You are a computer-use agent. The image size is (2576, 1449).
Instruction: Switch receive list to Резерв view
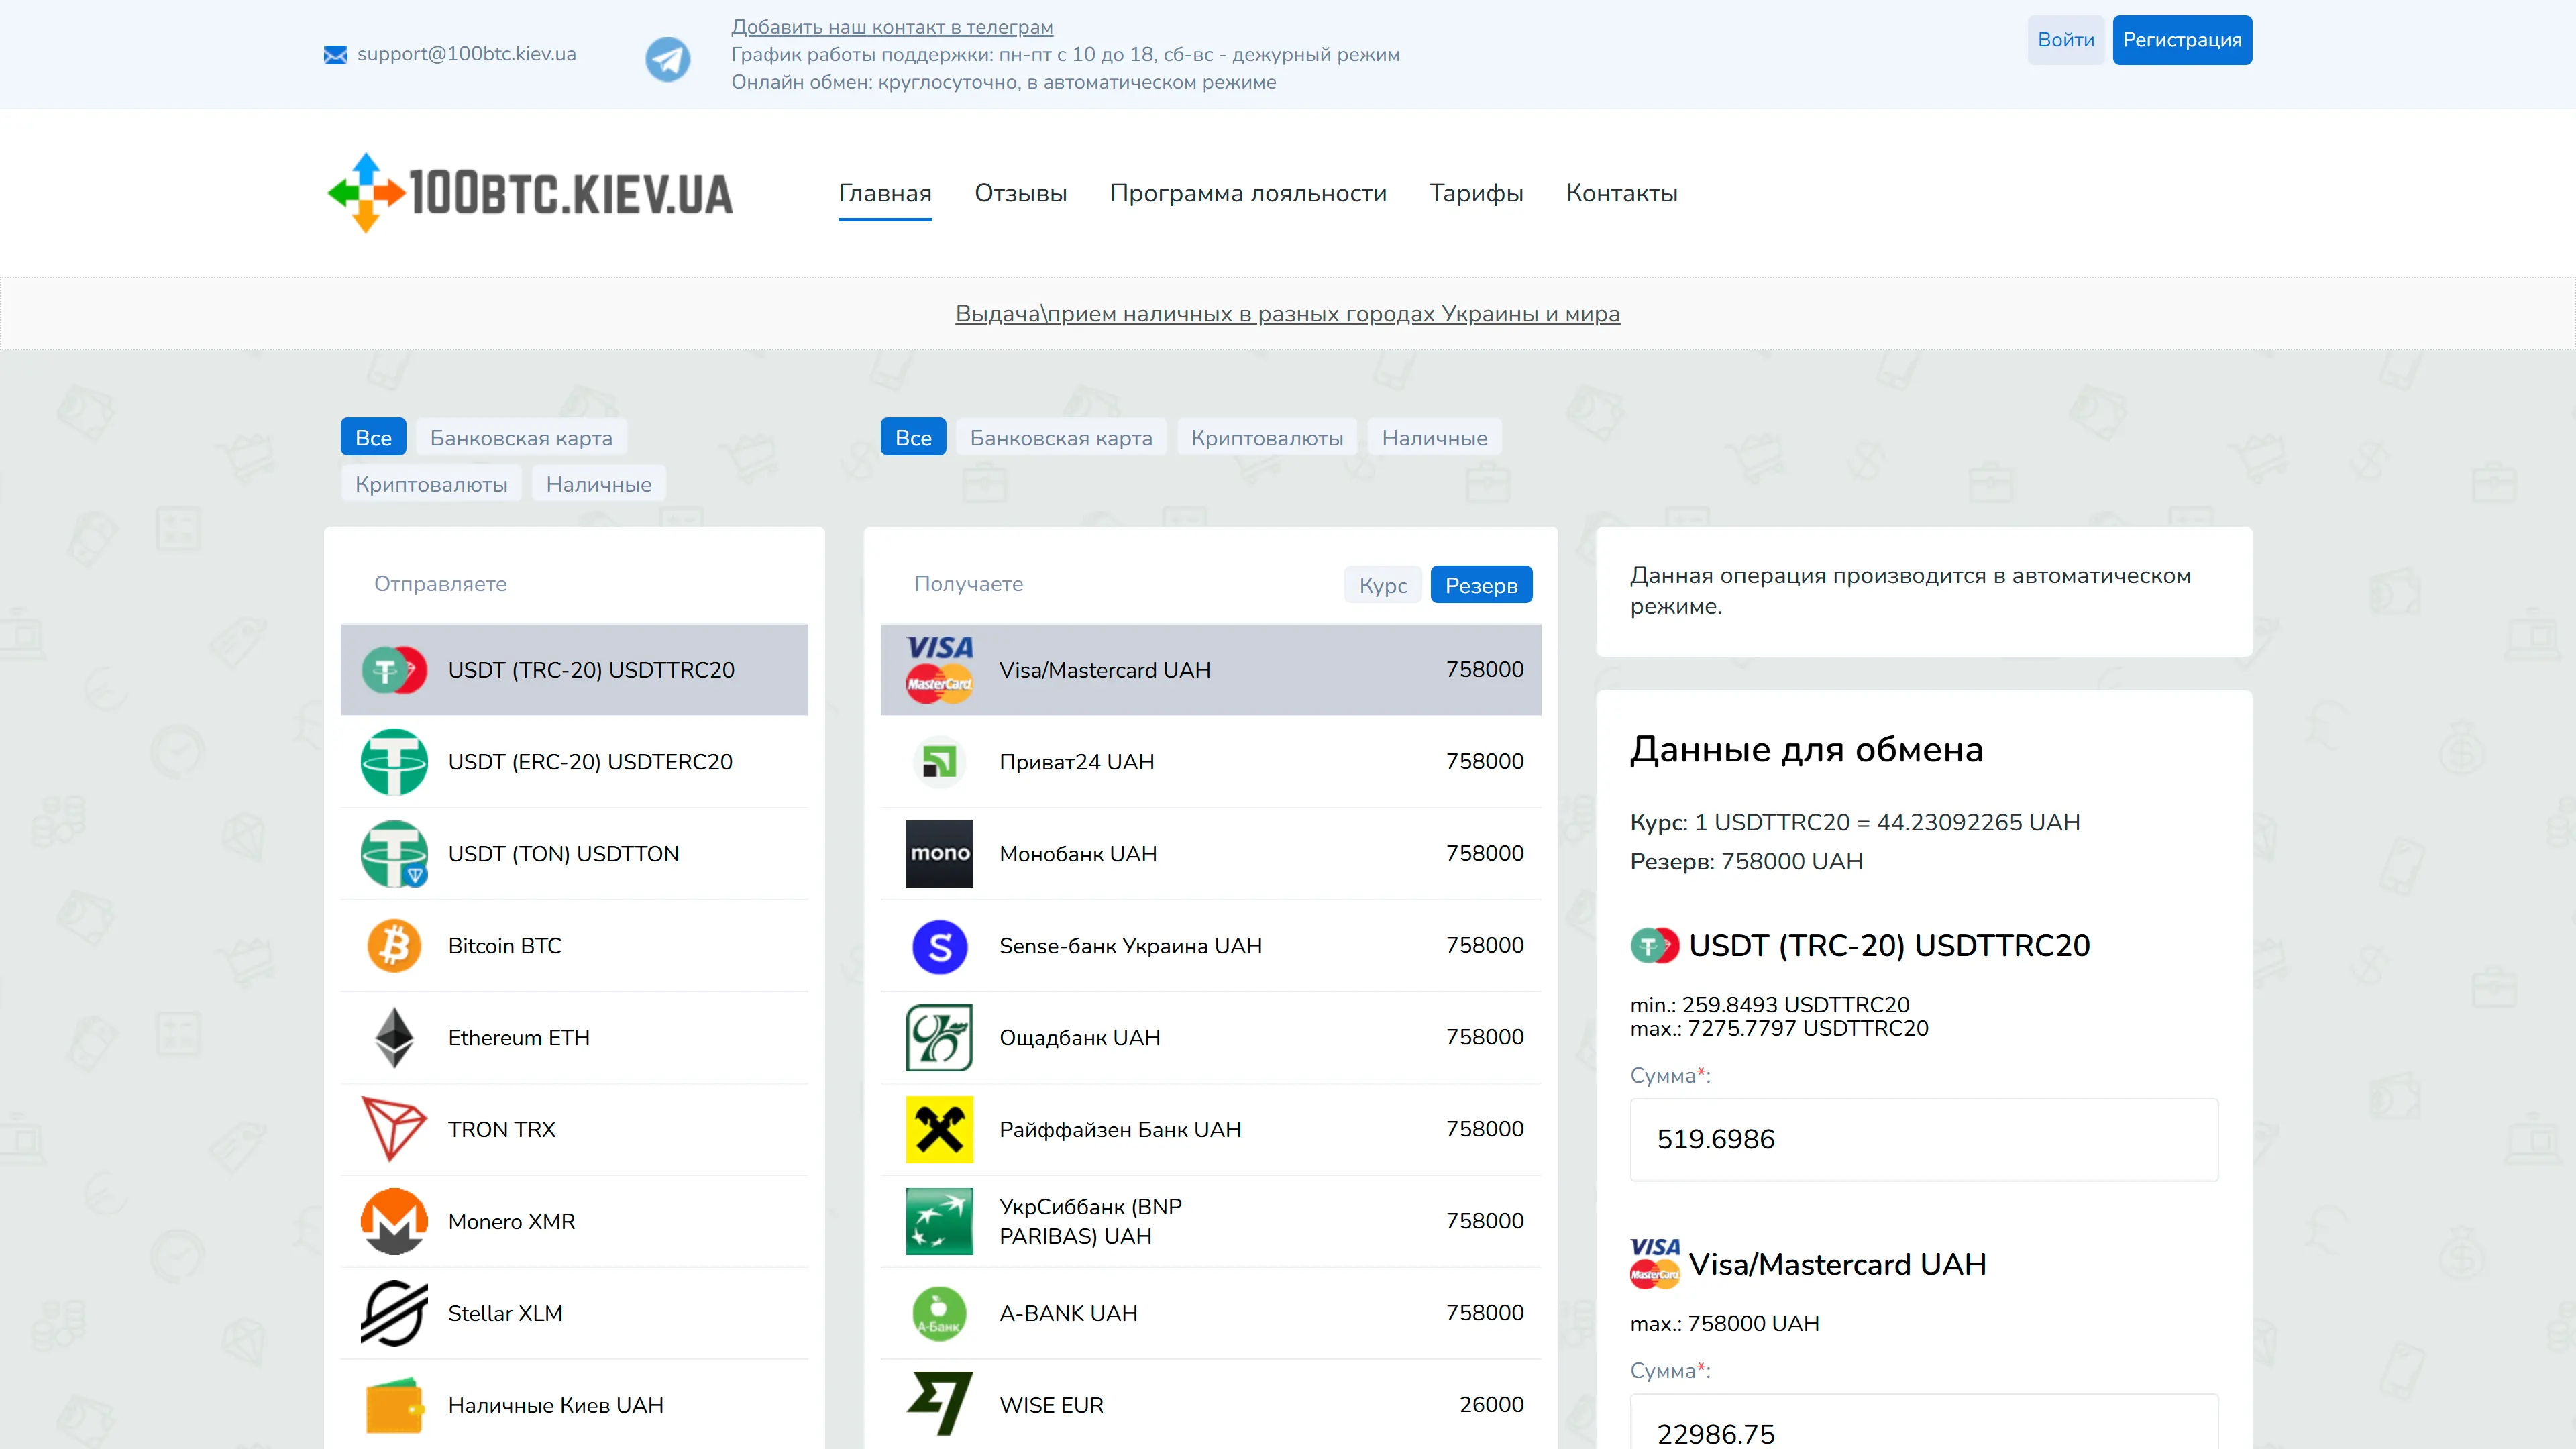click(x=1481, y=585)
